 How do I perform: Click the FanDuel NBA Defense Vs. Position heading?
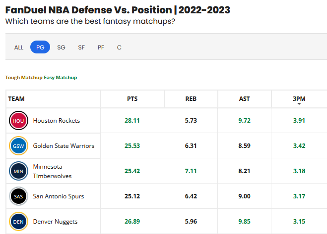[118, 10]
